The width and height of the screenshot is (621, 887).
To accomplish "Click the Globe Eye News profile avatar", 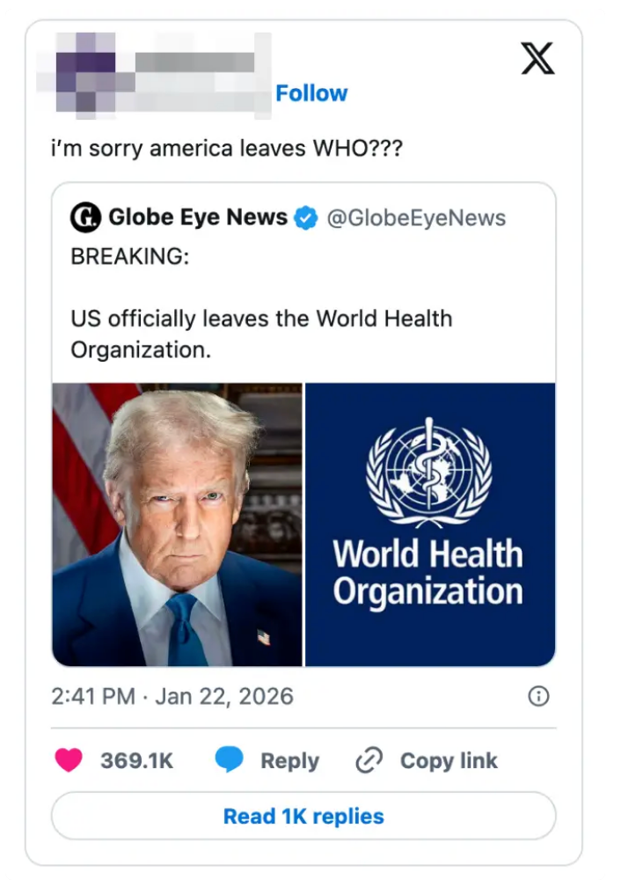I will [x=84, y=217].
